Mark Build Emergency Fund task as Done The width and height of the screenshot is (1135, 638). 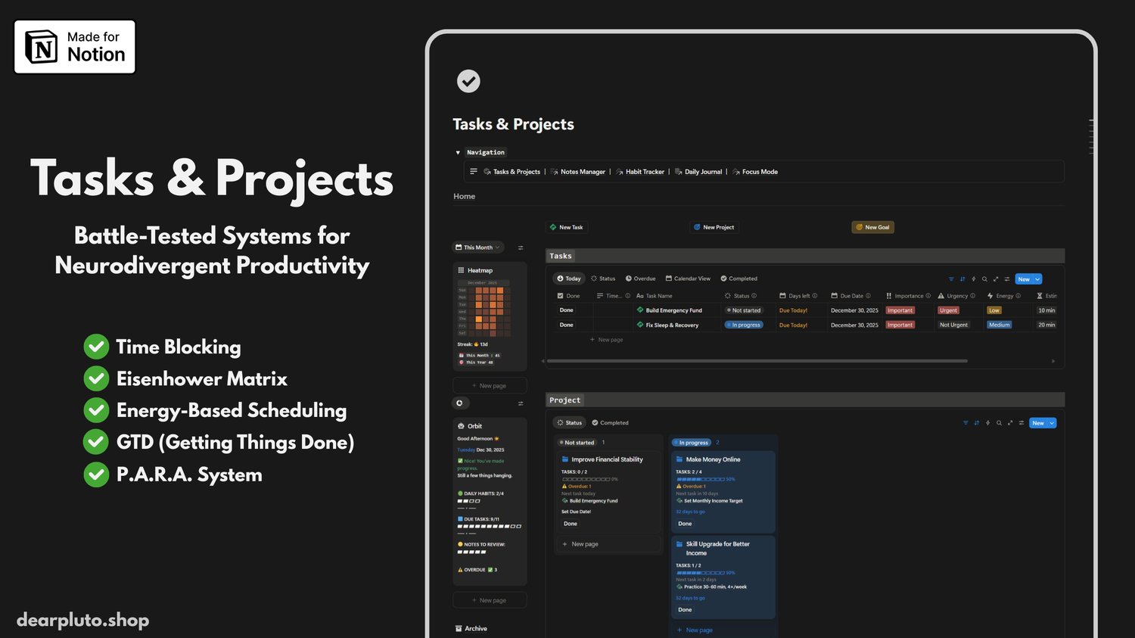tap(567, 310)
